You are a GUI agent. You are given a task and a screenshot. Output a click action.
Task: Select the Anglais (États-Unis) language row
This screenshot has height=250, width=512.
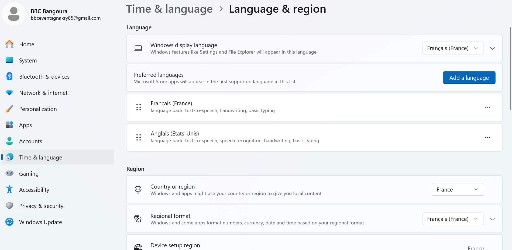[314, 137]
